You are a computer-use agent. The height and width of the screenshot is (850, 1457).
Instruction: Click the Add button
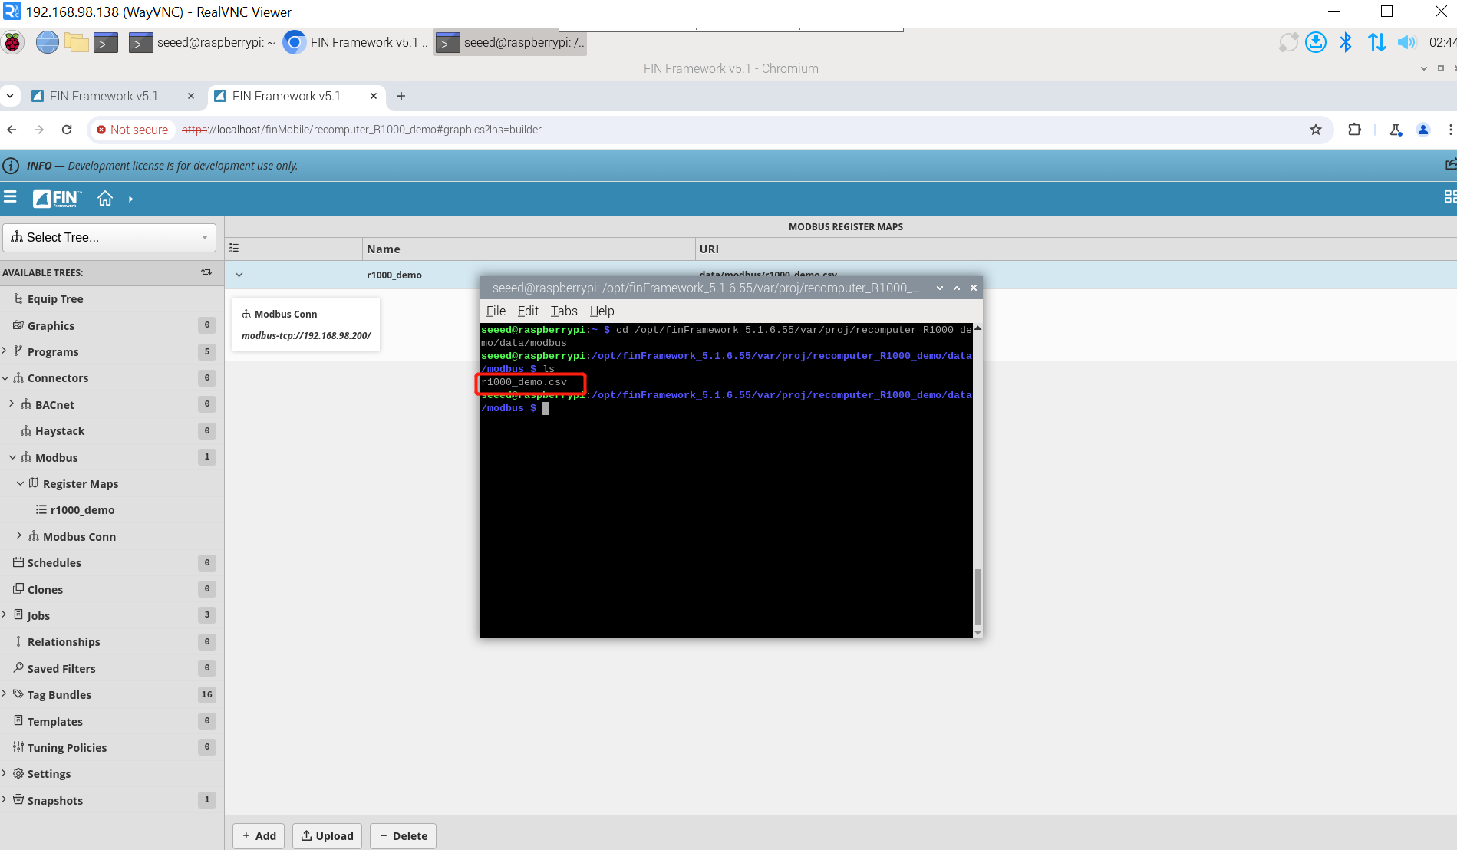(x=259, y=835)
